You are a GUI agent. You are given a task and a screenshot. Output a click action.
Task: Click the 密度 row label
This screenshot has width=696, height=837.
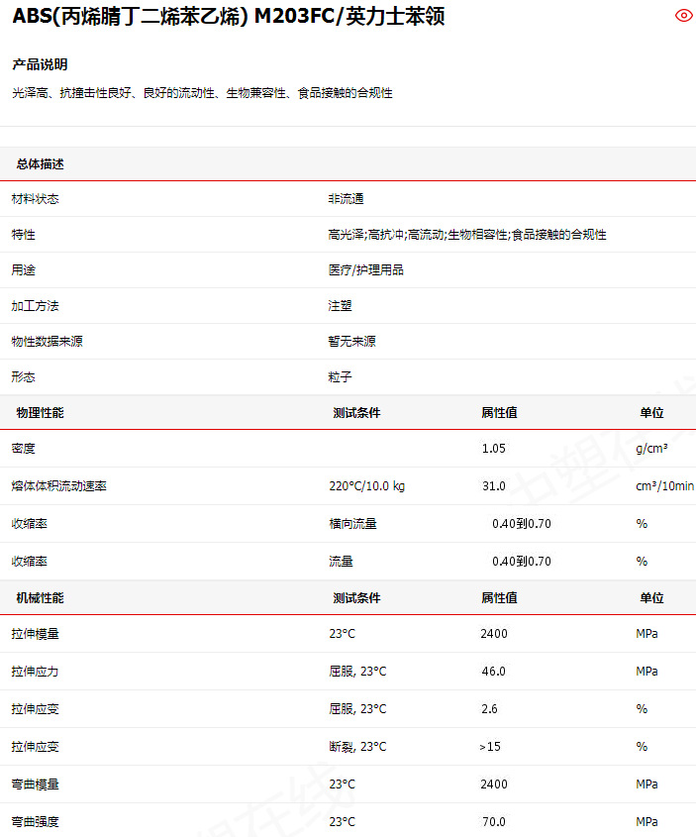pyautogui.click(x=24, y=449)
